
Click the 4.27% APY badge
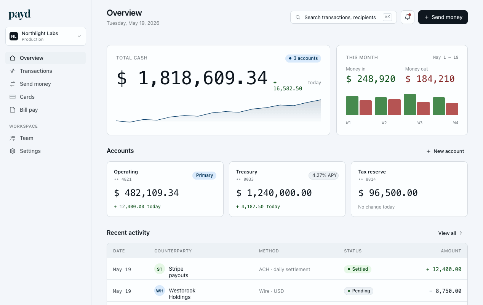point(323,175)
